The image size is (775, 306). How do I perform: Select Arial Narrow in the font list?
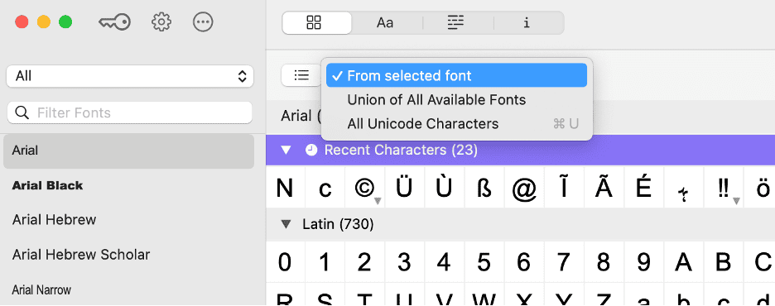(x=128, y=289)
